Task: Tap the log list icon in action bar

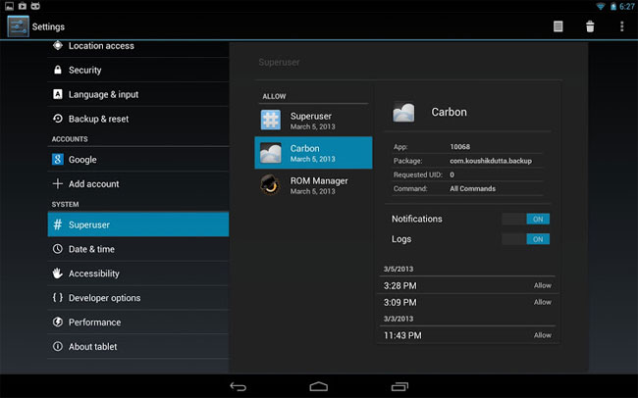Action: click(x=558, y=26)
